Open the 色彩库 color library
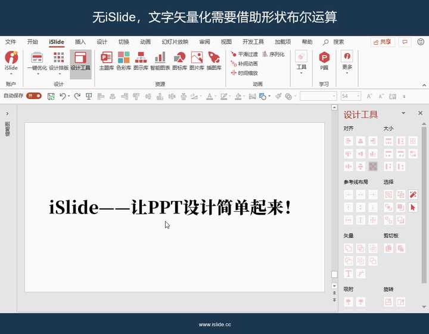This screenshot has height=334, width=429. (x=124, y=61)
